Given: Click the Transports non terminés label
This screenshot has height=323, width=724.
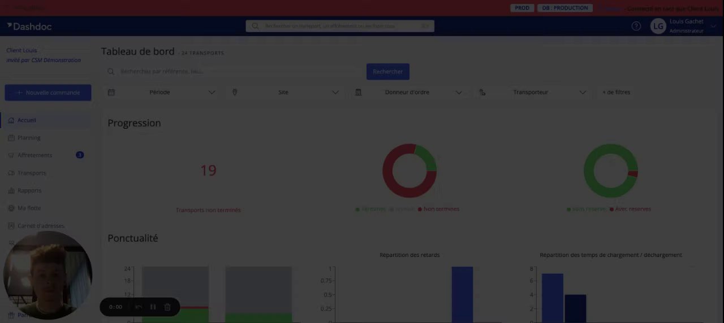Looking at the screenshot, I should coord(208,210).
